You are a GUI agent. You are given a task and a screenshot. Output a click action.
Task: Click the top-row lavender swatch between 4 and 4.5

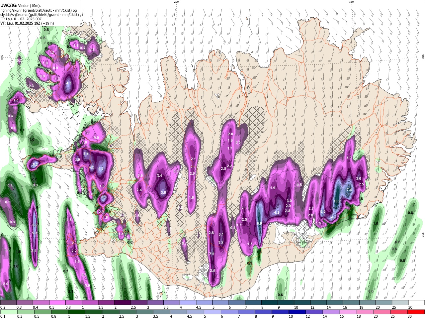tap(188, 303)
